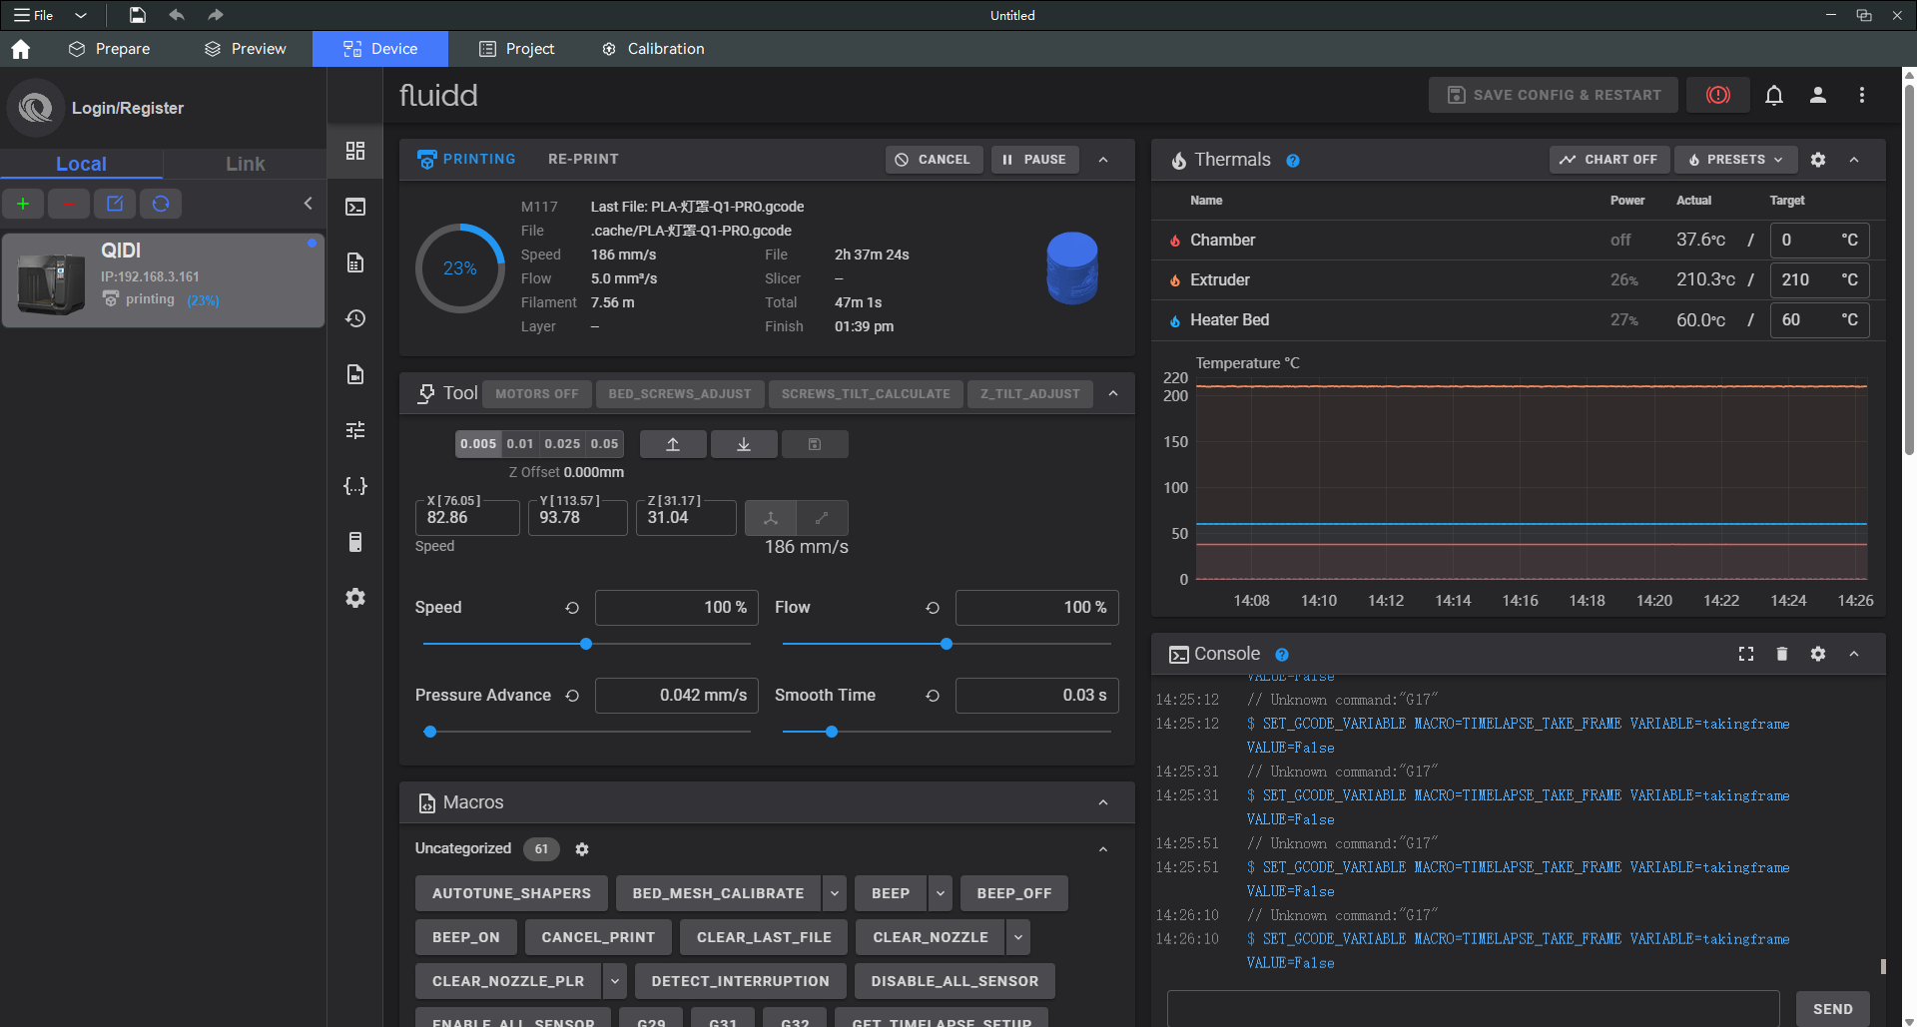Clear the console with trash icon
The height and width of the screenshot is (1027, 1917).
pos(1781,654)
